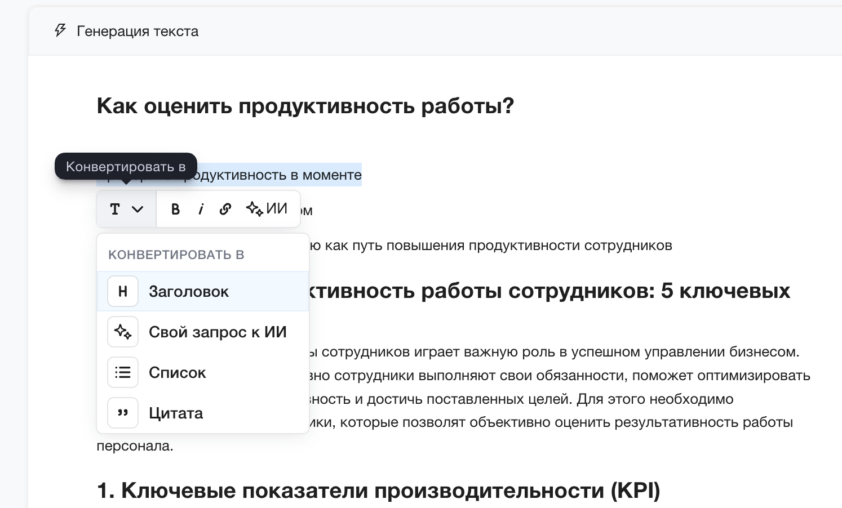Expand the text style selector next to T

click(138, 209)
